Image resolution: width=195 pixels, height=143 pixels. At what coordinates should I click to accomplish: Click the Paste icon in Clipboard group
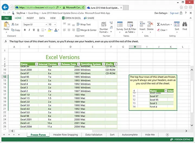pos(6,25)
